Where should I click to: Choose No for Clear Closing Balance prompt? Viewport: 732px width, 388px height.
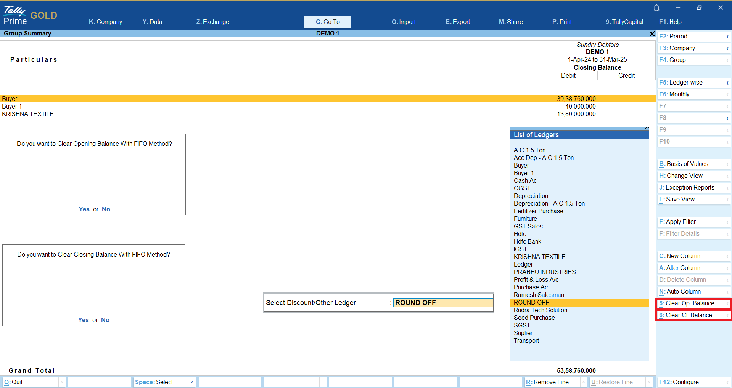coord(105,320)
